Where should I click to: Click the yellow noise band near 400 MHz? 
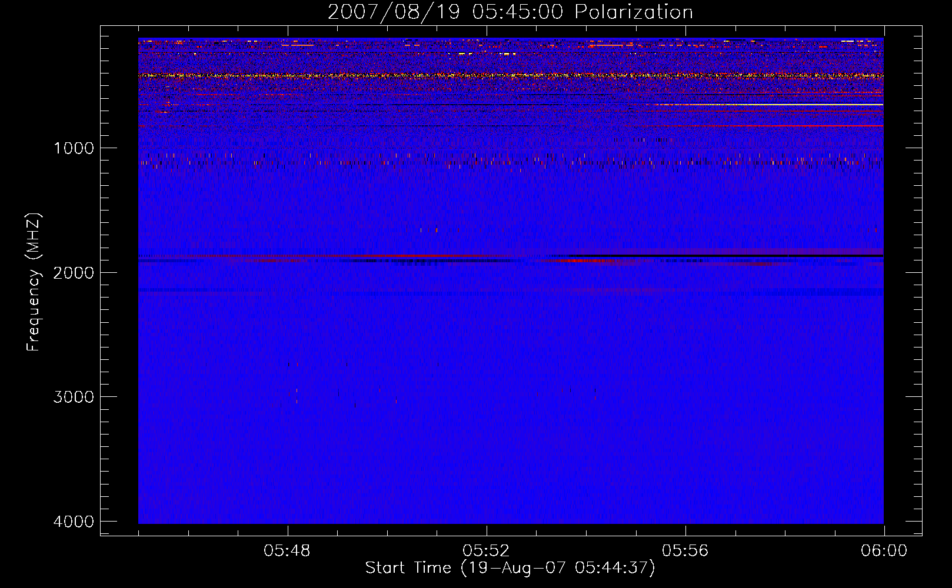point(511,75)
